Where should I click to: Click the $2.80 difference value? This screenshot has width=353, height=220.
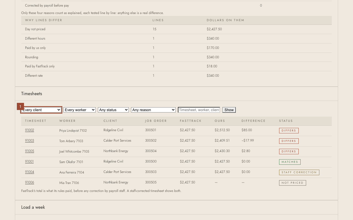(246, 151)
